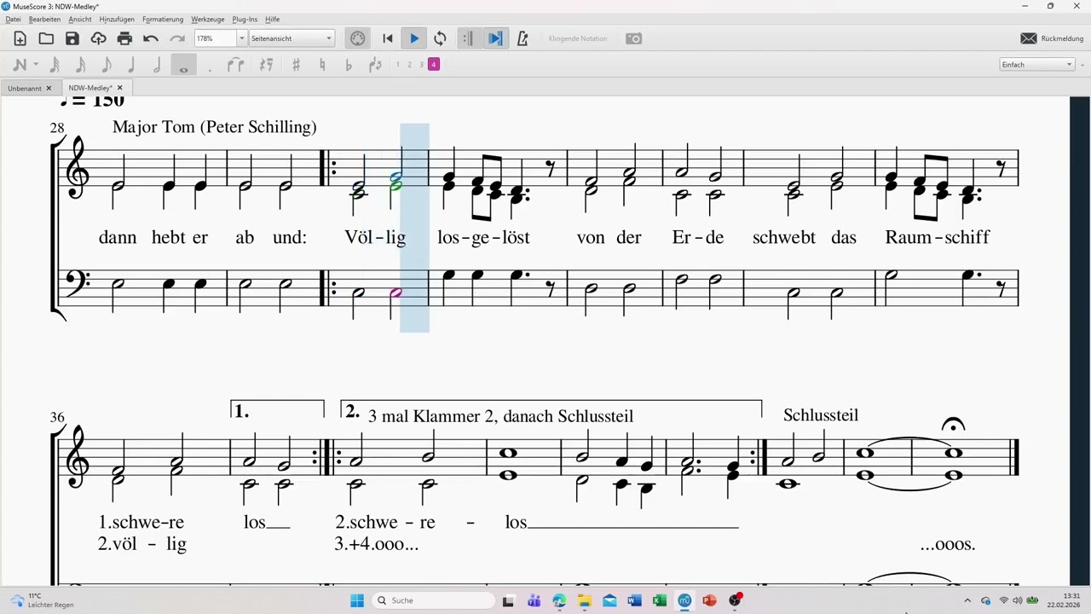Open PowerPoint from the taskbar

[x=709, y=600]
